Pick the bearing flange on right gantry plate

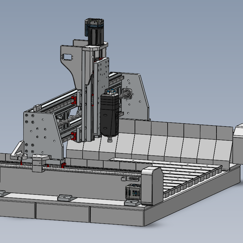[x=127, y=94]
